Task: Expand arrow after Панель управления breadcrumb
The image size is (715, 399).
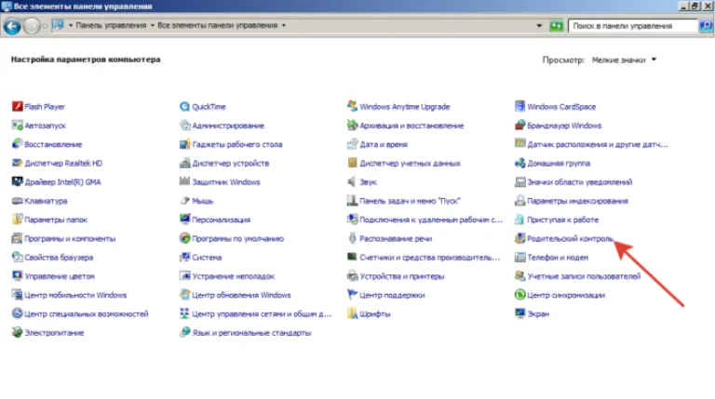Action: point(152,25)
